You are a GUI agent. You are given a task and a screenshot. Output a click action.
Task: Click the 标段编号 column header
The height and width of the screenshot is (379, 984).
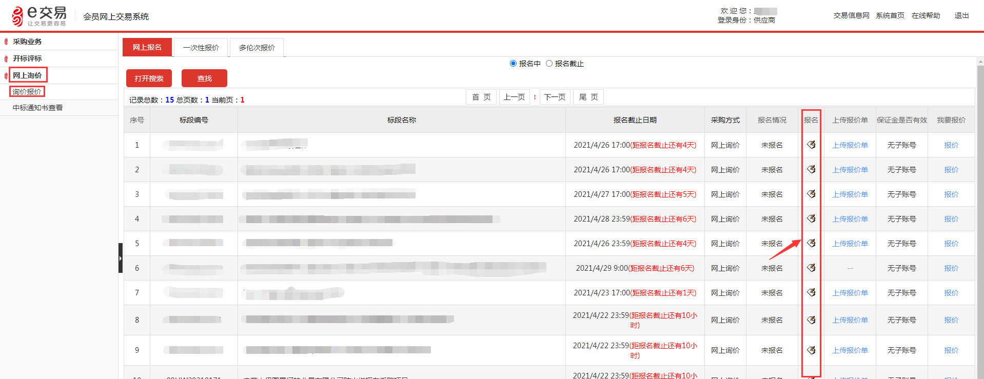(x=194, y=120)
